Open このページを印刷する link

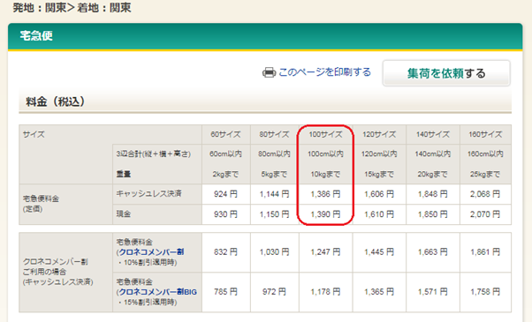[324, 72]
